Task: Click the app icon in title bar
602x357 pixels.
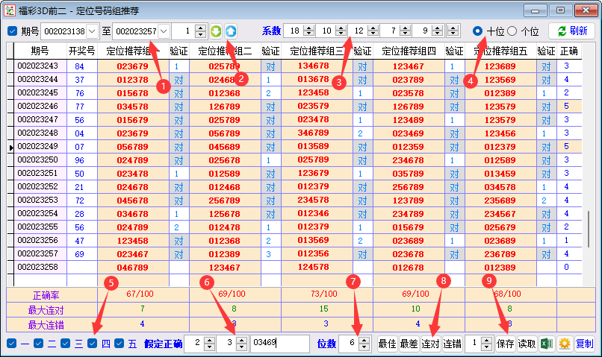Action: click(x=9, y=10)
